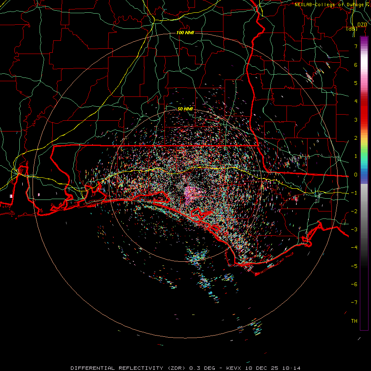Click the -1 dB value on scale

pyautogui.click(x=354, y=193)
